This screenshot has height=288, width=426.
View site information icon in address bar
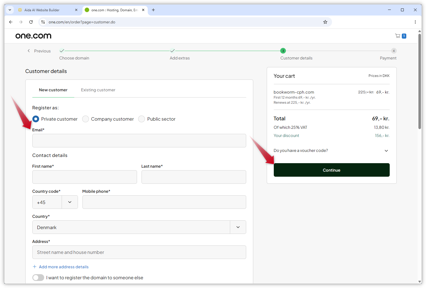pos(43,22)
